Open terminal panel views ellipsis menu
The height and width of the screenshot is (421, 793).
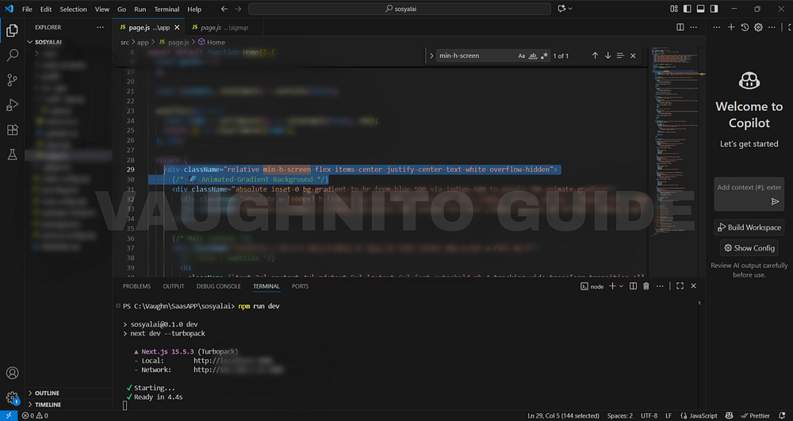660,286
